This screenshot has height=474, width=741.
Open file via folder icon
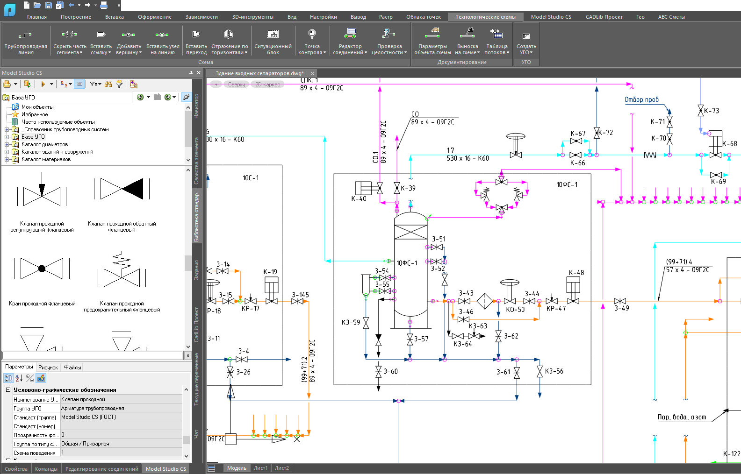(x=37, y=5)
